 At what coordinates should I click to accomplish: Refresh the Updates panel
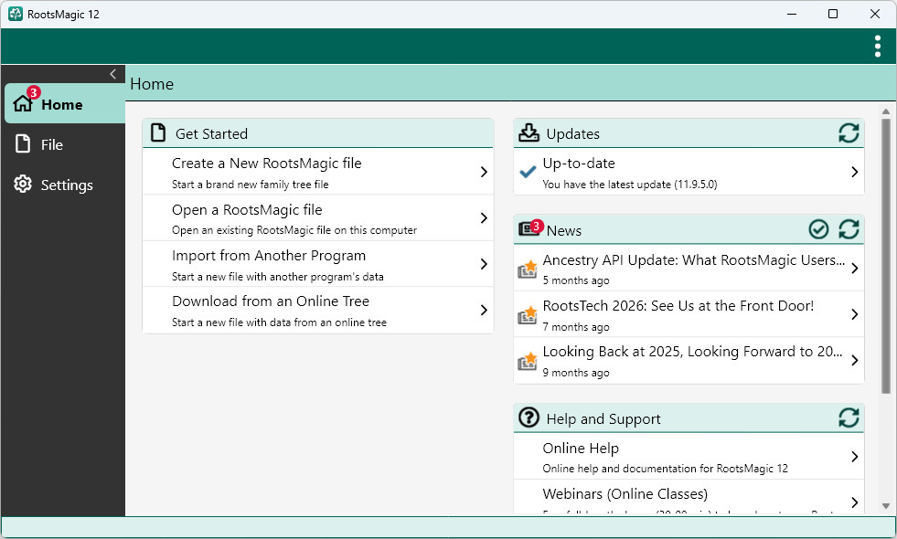point(849,133)
